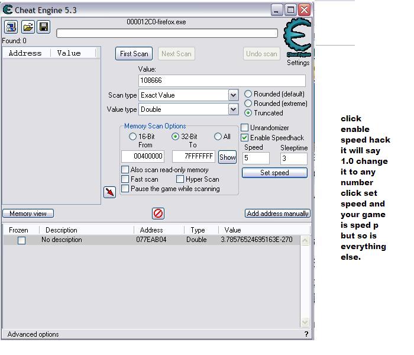Click the Set speed button
414x355 pixels.
(274, 173)
